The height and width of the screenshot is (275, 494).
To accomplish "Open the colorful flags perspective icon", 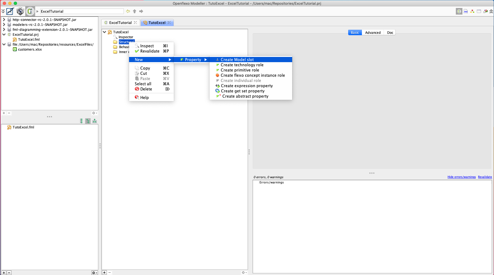I will click(485, 11).
